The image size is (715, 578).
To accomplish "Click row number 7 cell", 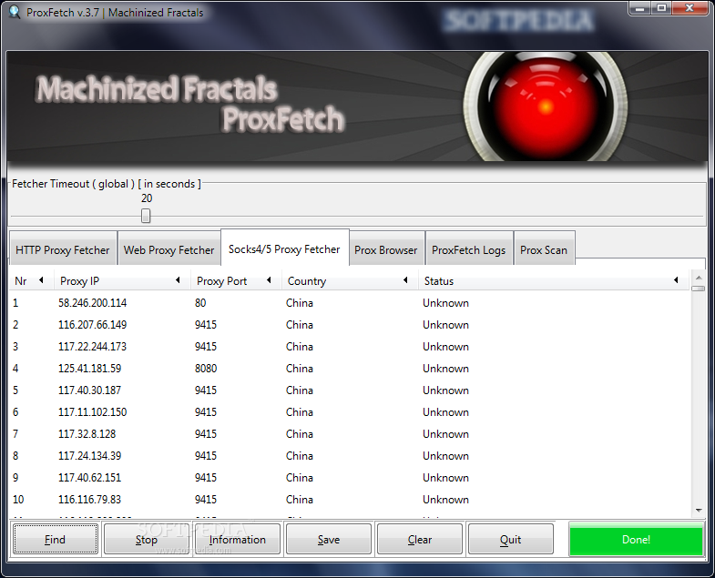I will coord(15,434).
